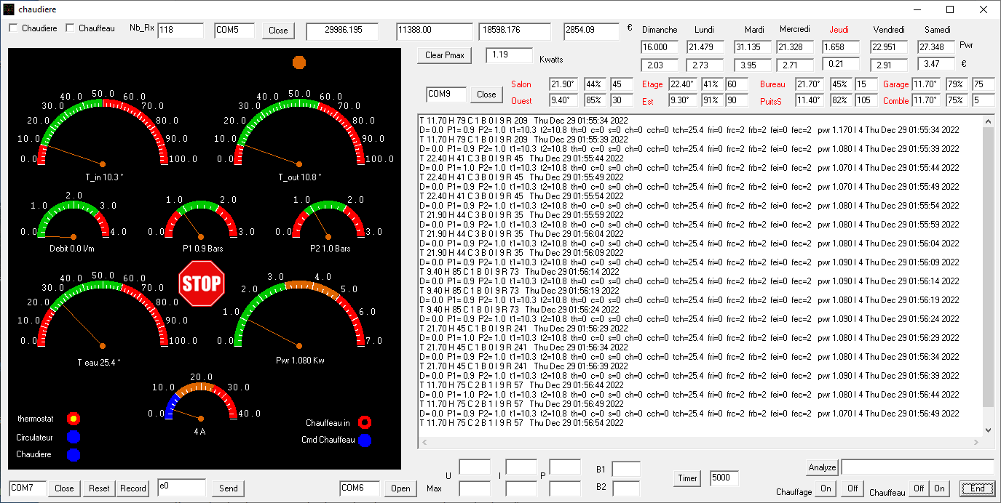This screenshot has height=503, width=1001.
Task: Click the thermostat indicator light
Action: (73, 419)
